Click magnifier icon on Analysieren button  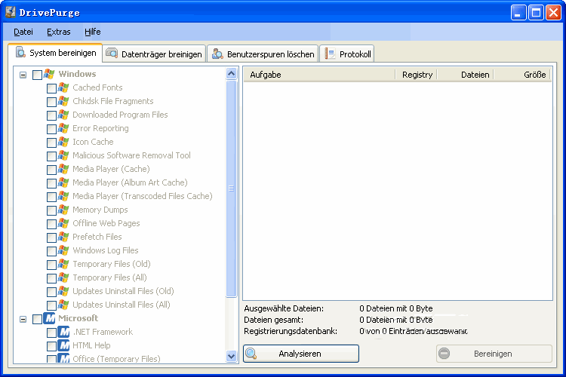click(251, 354)
